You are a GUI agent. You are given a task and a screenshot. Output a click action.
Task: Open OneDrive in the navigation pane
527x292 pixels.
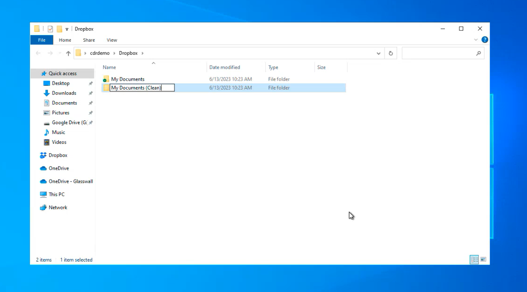(59, 168)
